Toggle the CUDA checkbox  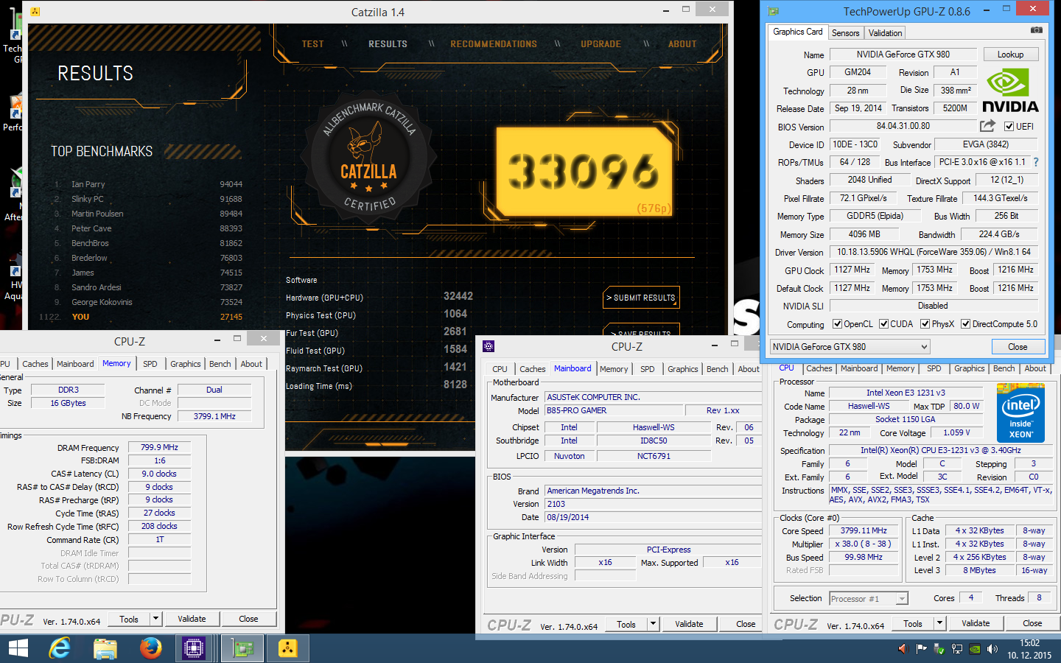pos(883,324)
